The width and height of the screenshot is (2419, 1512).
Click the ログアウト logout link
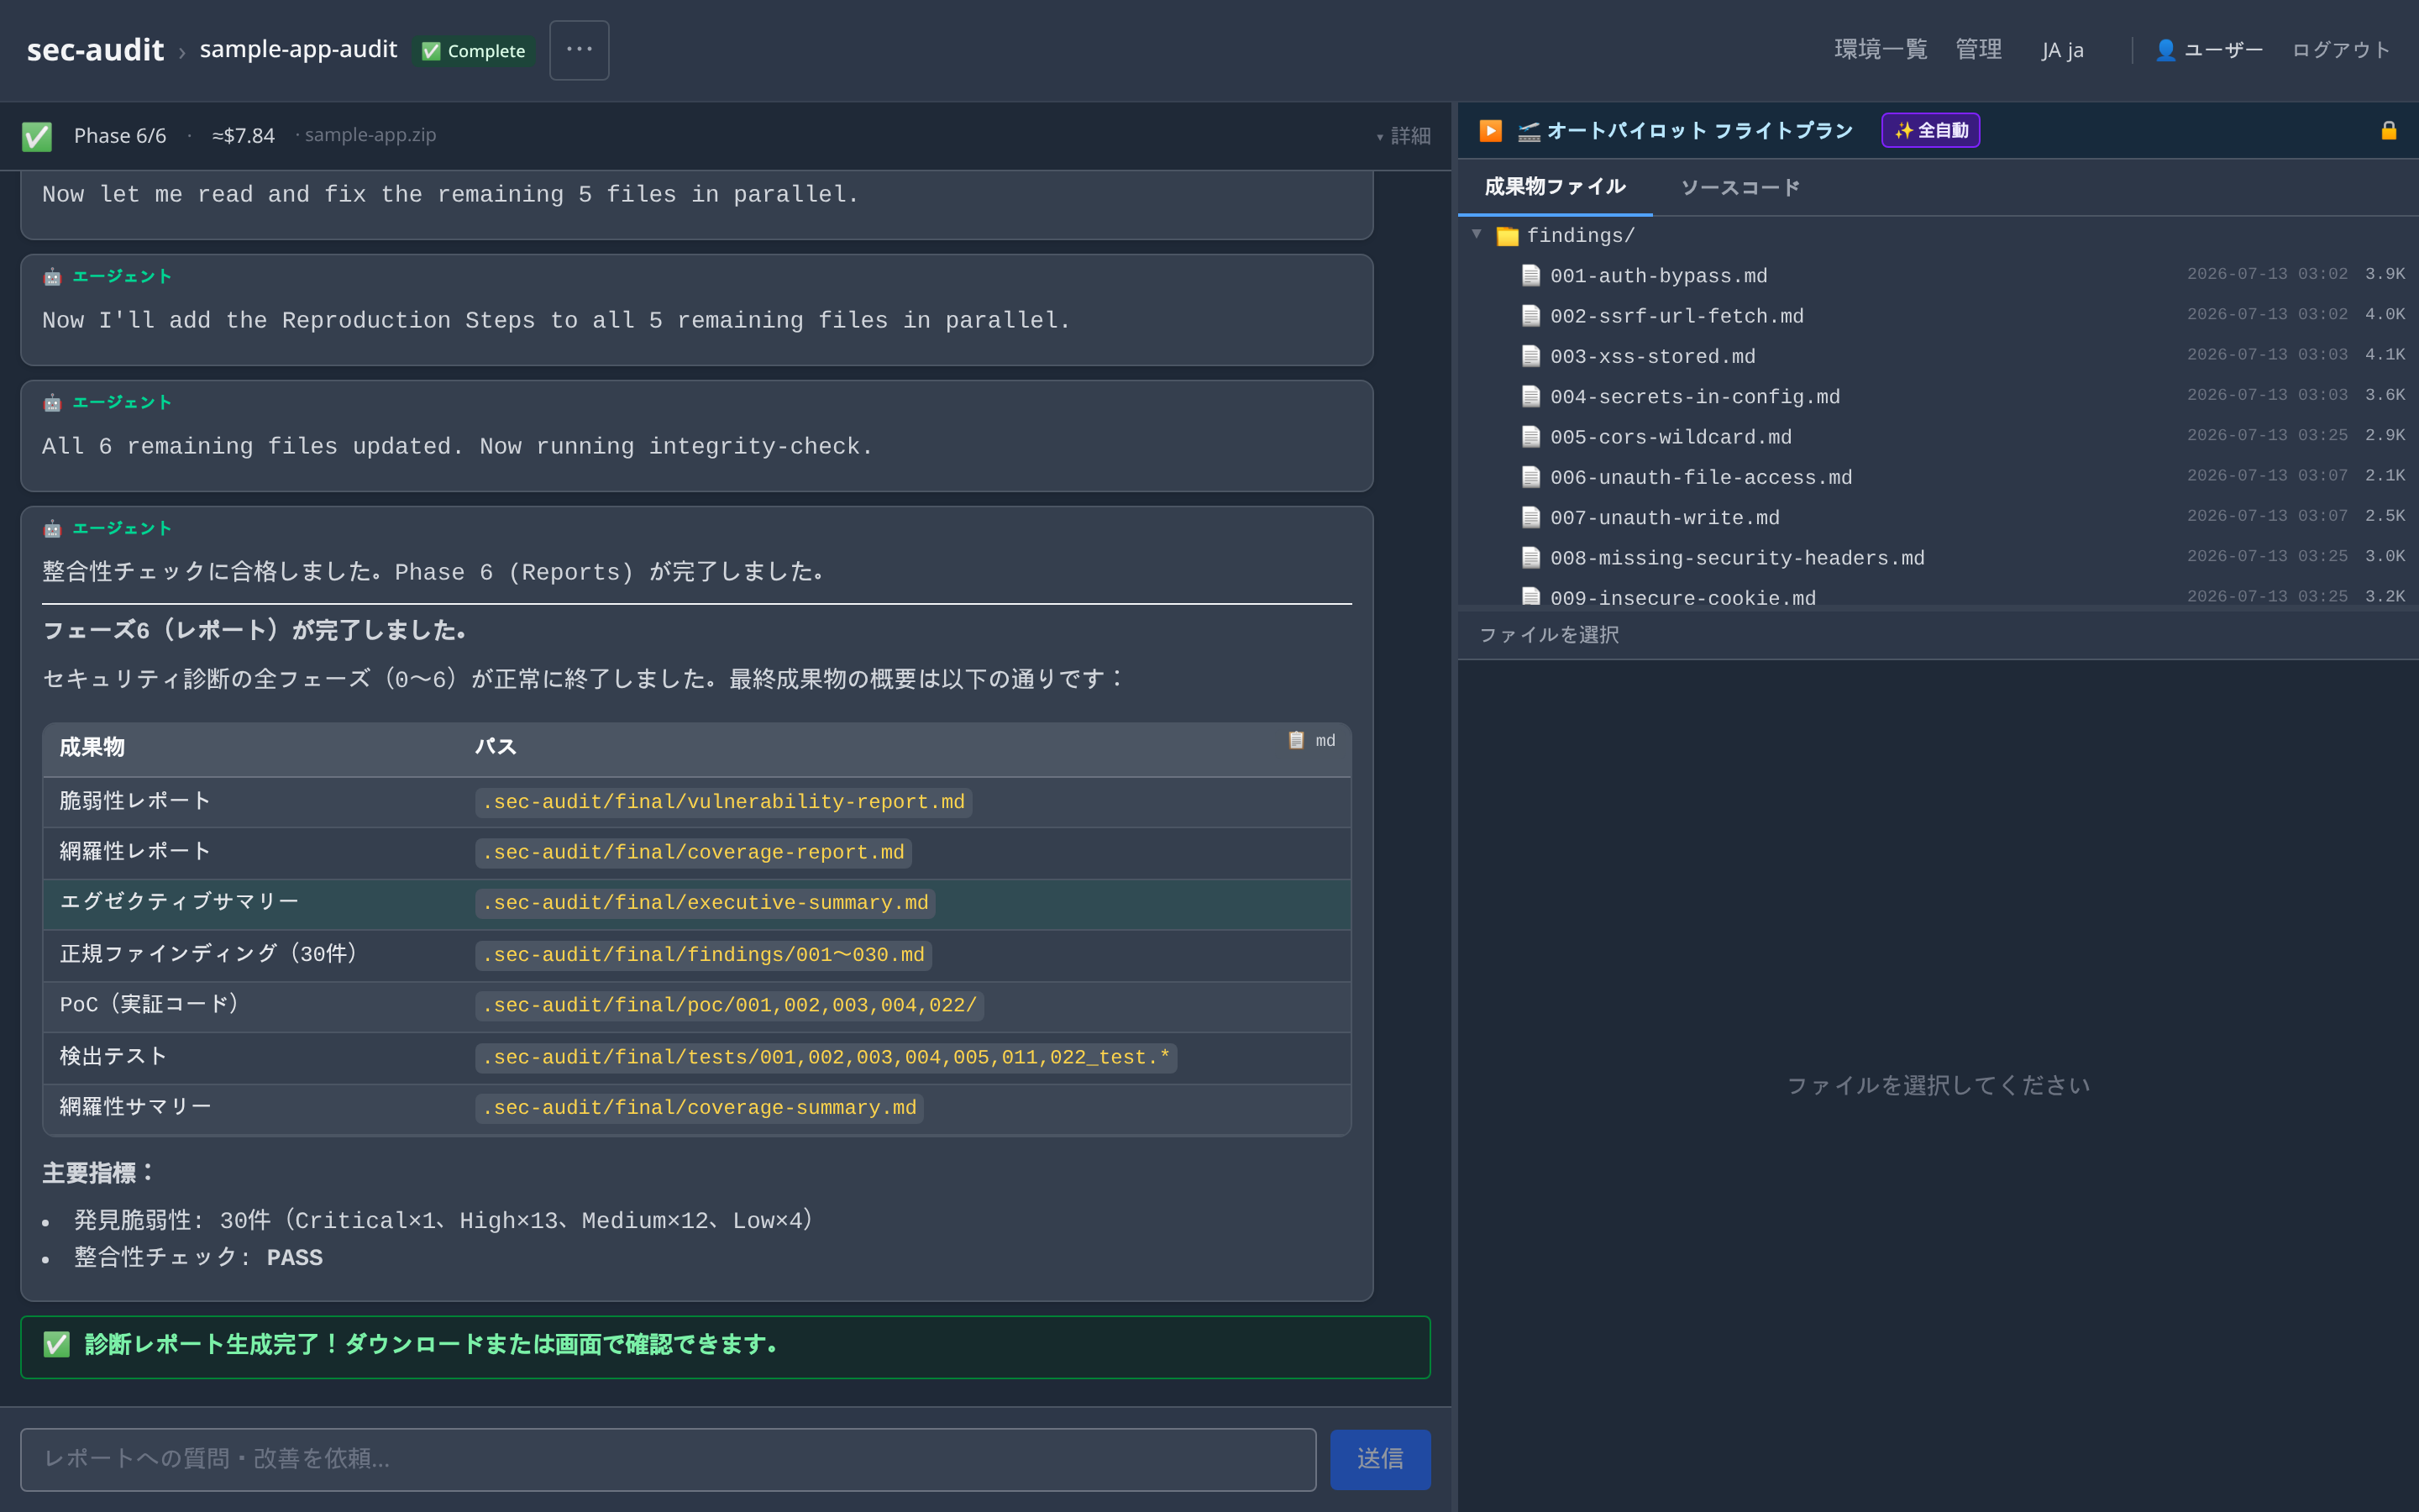click(x=2340, y=50)
